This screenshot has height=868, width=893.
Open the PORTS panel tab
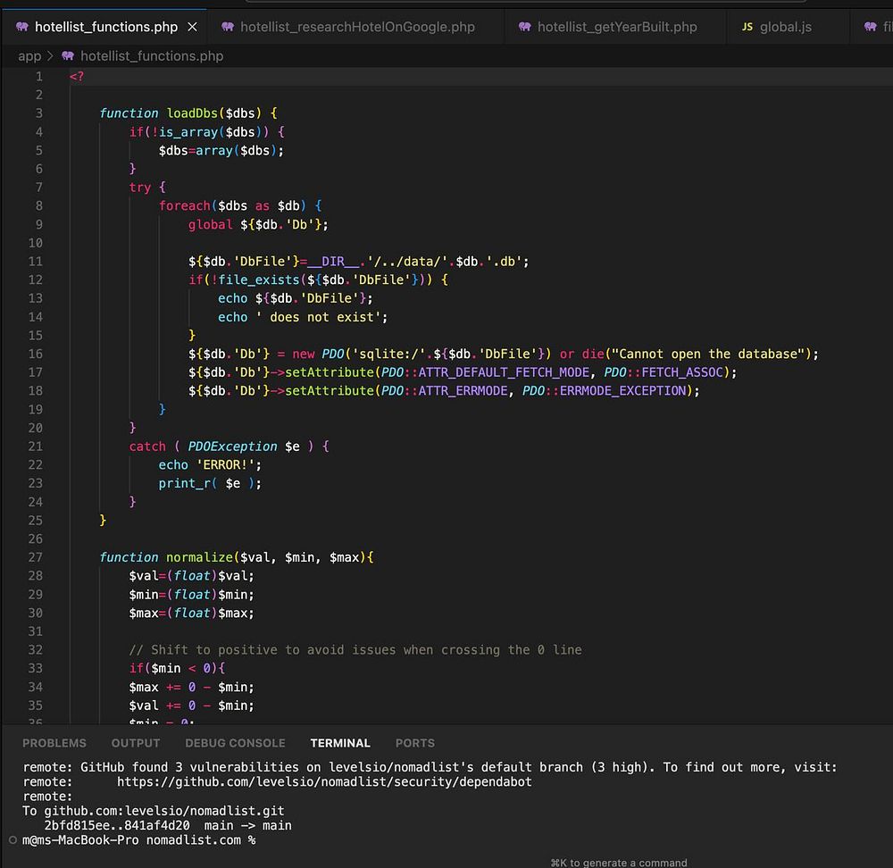(415, 743)
